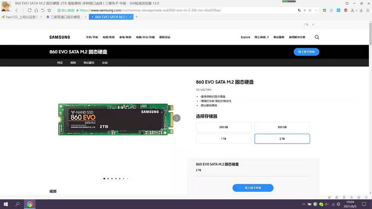Click the red blocker extension icon
Viewport: 372px width, 209px height.
pos(345,10)
